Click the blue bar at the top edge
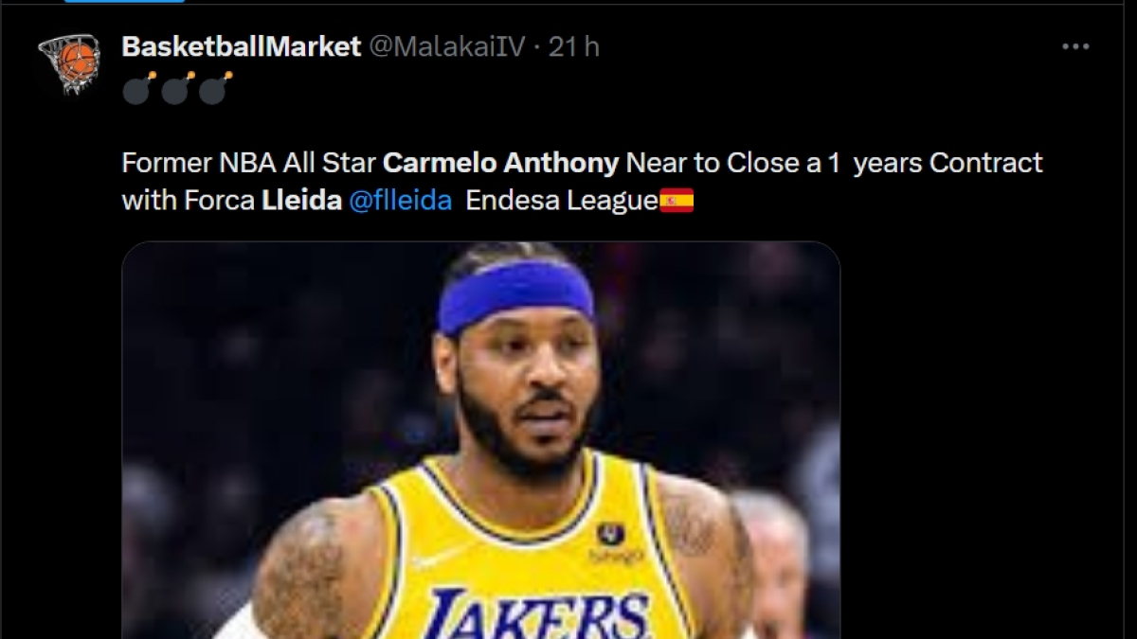The image size is (1137, 639). [124, 3]
